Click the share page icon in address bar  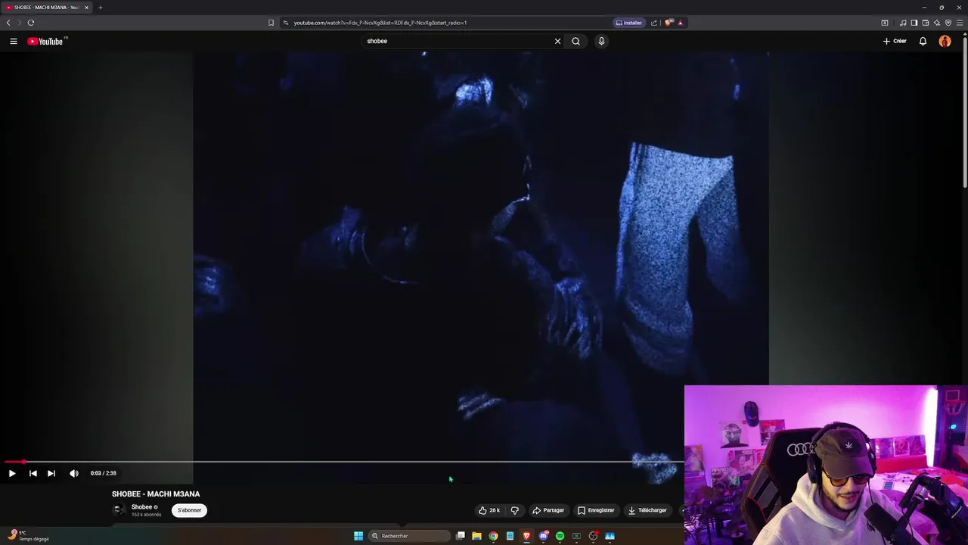[x=654, y=23]
